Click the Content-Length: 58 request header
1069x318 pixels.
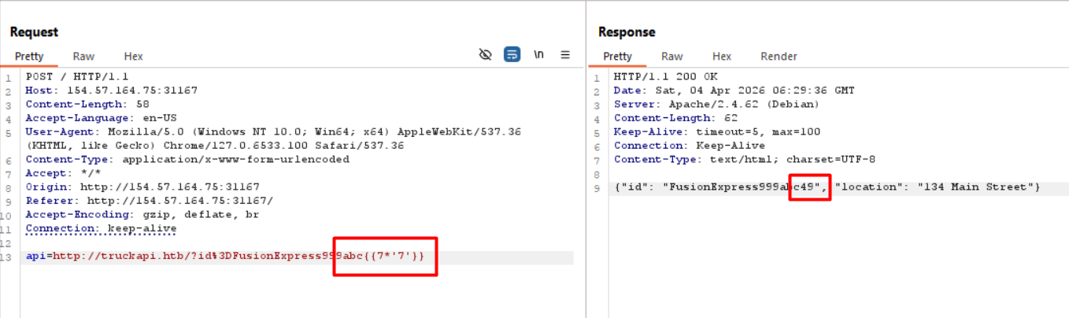pos(87,104)
